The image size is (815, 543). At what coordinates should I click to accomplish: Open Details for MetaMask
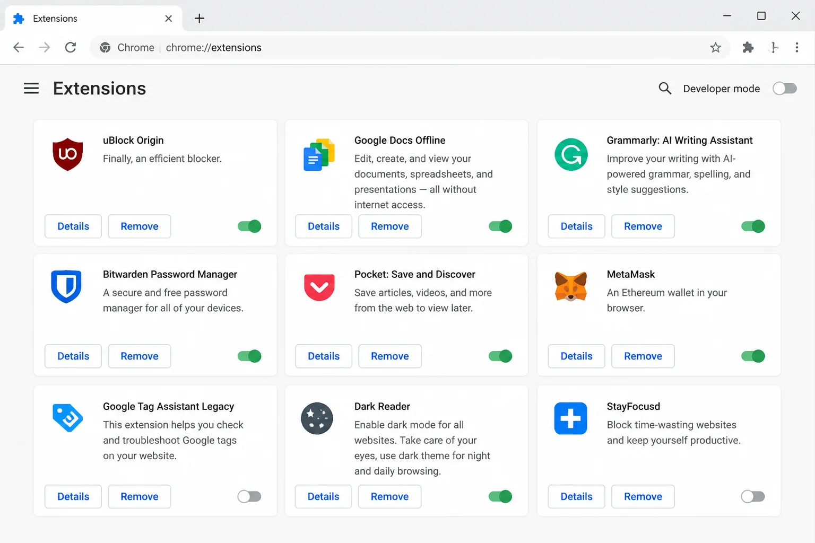(576, 356)
